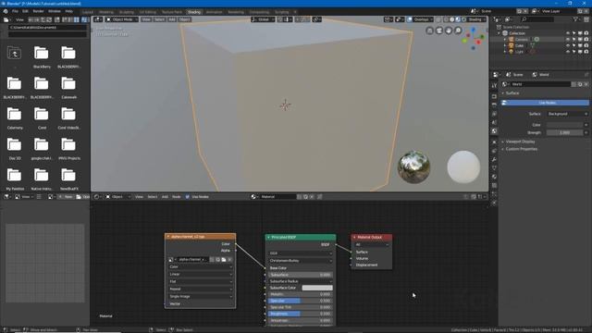Screen dimensions: 592x333
Task: Open the render properties tab icon
Action: point(494,96)
